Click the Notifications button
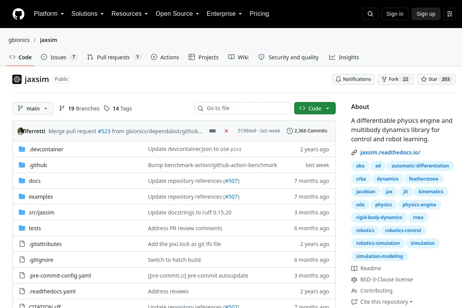The height and width of the screenshot is (308, 462). click(353, 79)
